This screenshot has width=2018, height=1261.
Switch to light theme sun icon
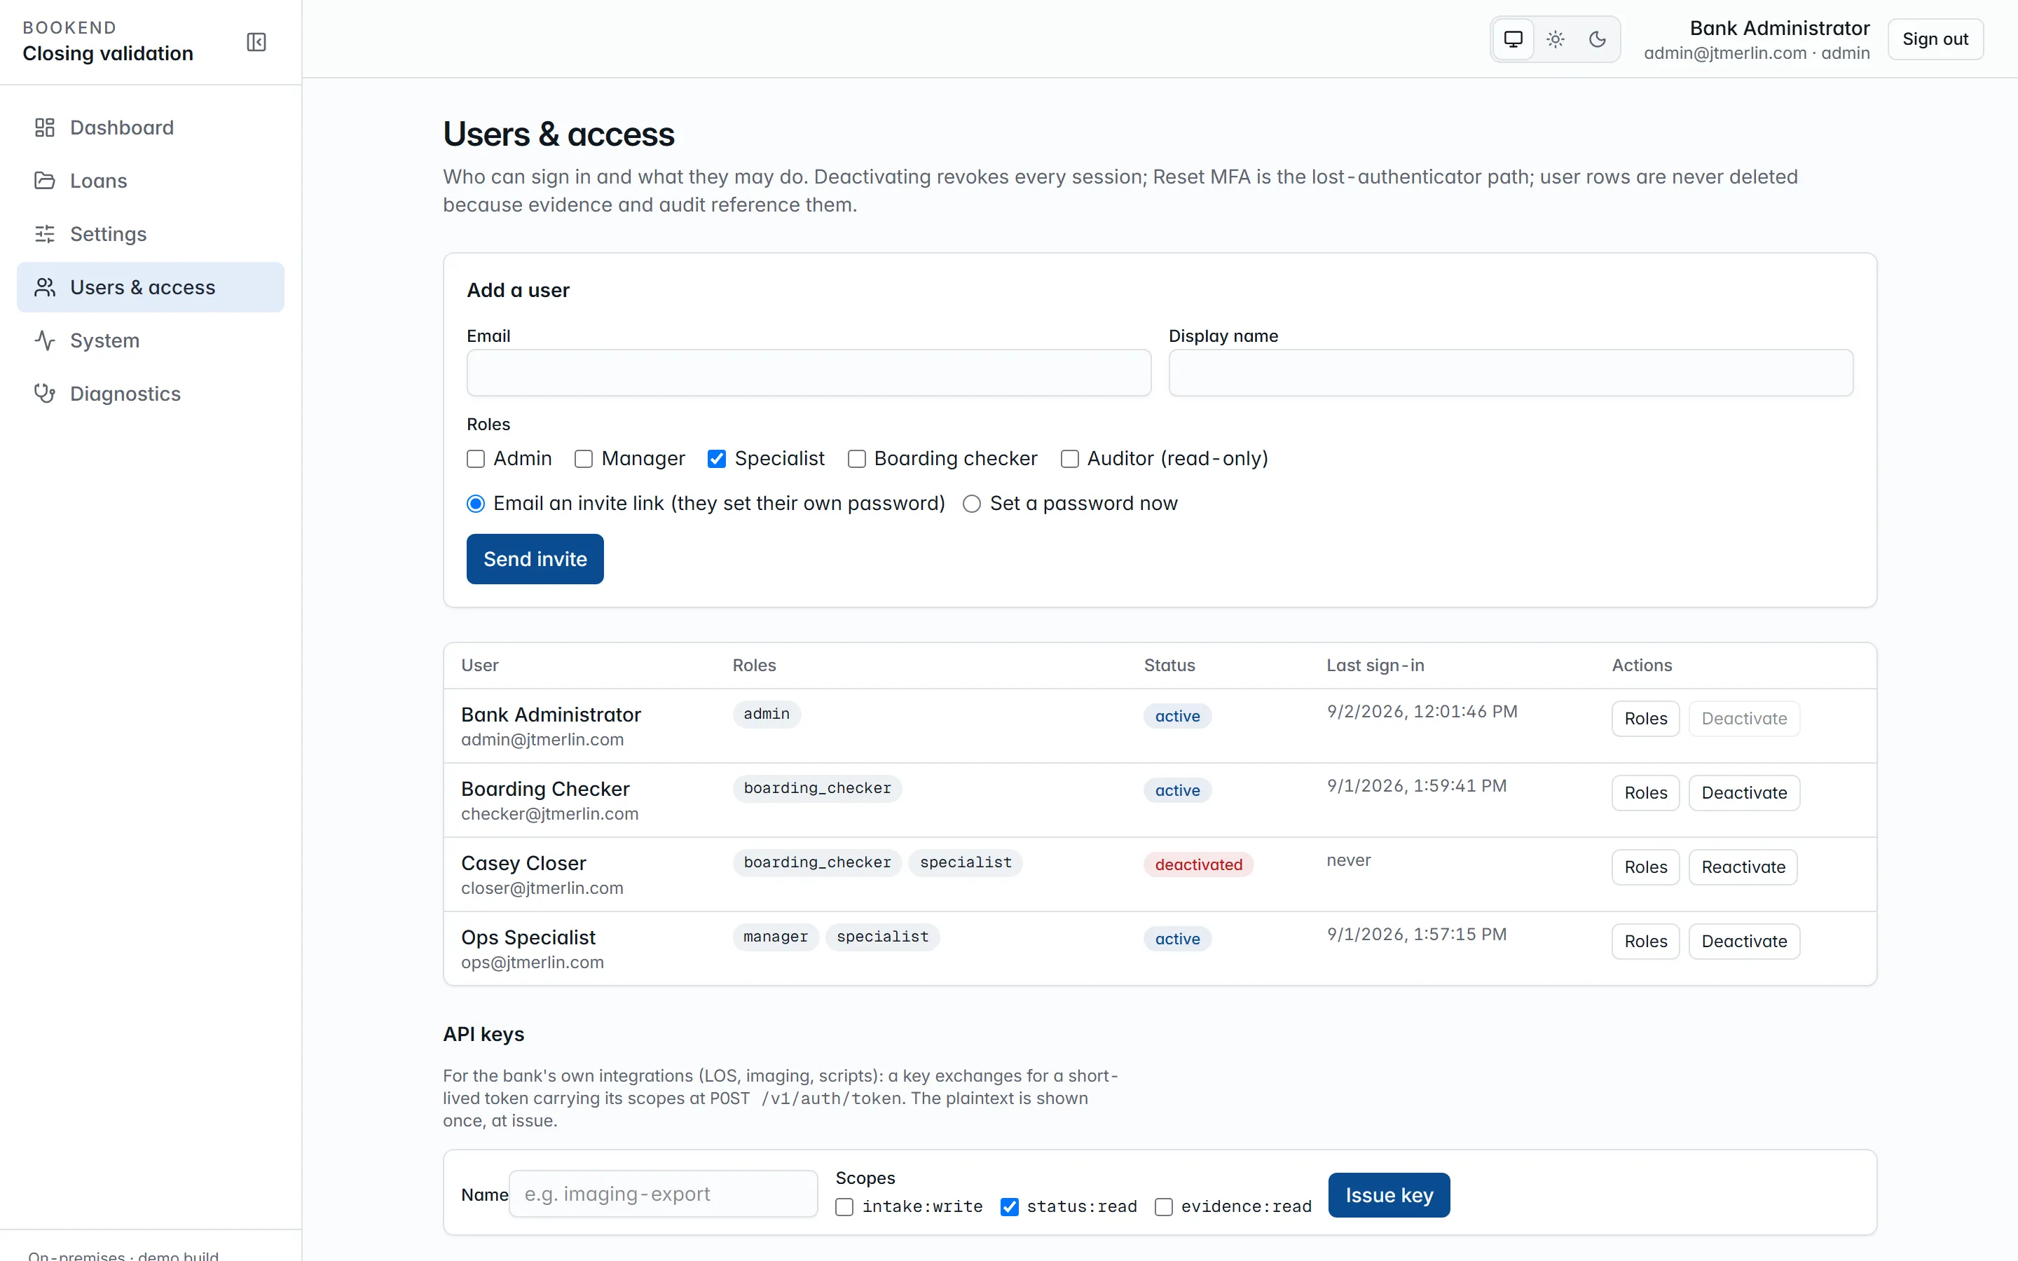coord(1556,39)
